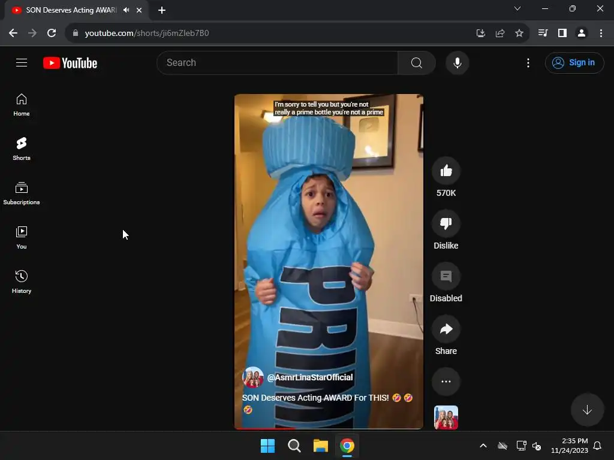Viewport: 614px width, 460px height.
Task: Like this Short with thumbs up
Action: click(x=446, y=171)
